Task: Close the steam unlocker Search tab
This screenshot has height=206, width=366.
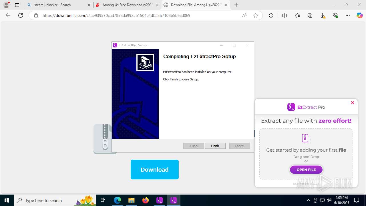Action: point(89,5)
